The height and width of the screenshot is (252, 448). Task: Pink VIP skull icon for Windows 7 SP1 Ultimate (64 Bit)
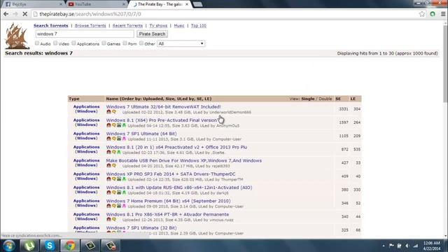[124, 139]
